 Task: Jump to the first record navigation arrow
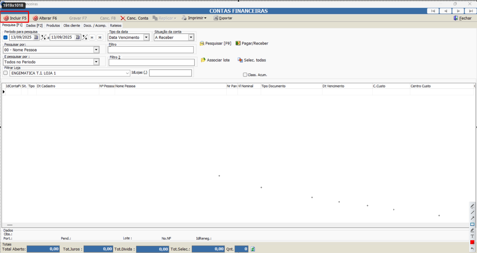pos(433,11)
